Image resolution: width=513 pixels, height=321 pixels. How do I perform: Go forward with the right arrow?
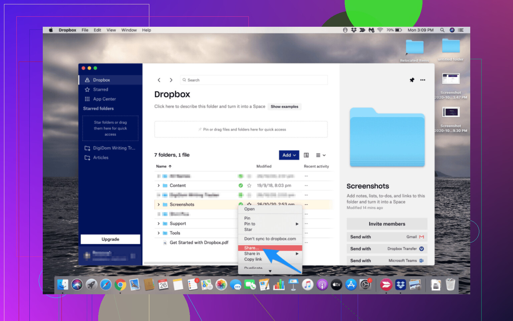171,80
